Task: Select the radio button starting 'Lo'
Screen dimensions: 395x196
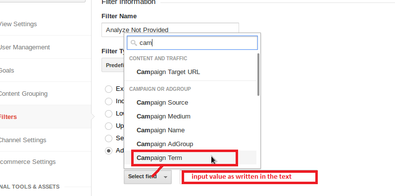Action: pyautogui.click(x=108, y=114)
